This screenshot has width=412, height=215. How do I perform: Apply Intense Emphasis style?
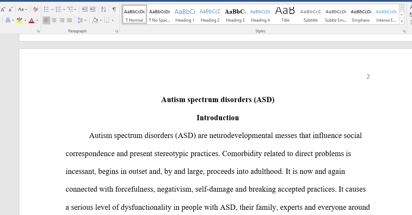tap(386, 15)
